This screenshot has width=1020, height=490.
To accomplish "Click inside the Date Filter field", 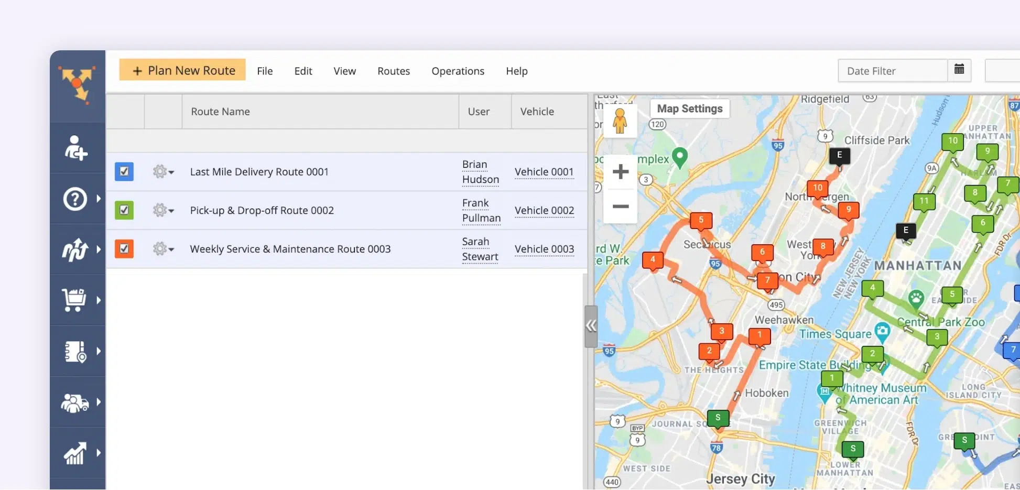I will (892, 71).
